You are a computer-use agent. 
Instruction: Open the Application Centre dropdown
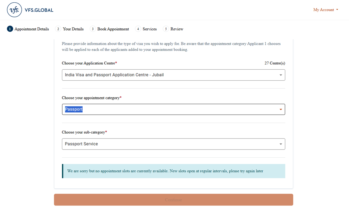(173, 75)
